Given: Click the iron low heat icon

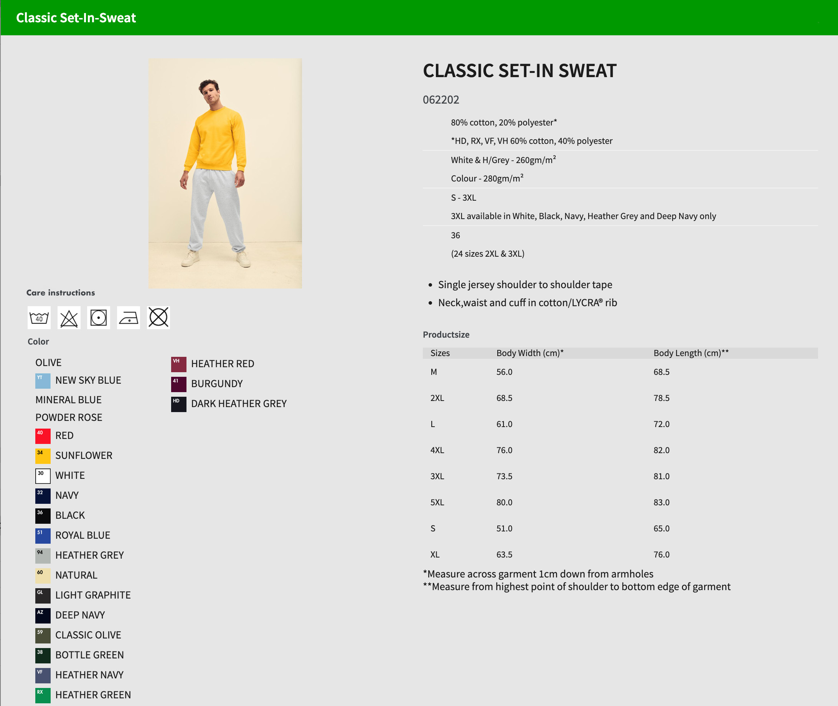Looking at the screenshot, I should pos(129,318).
